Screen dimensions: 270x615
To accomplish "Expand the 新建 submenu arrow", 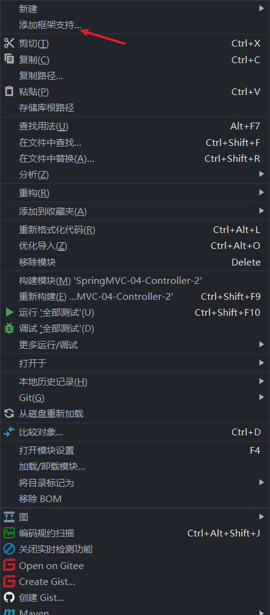I will click(261, 8).
